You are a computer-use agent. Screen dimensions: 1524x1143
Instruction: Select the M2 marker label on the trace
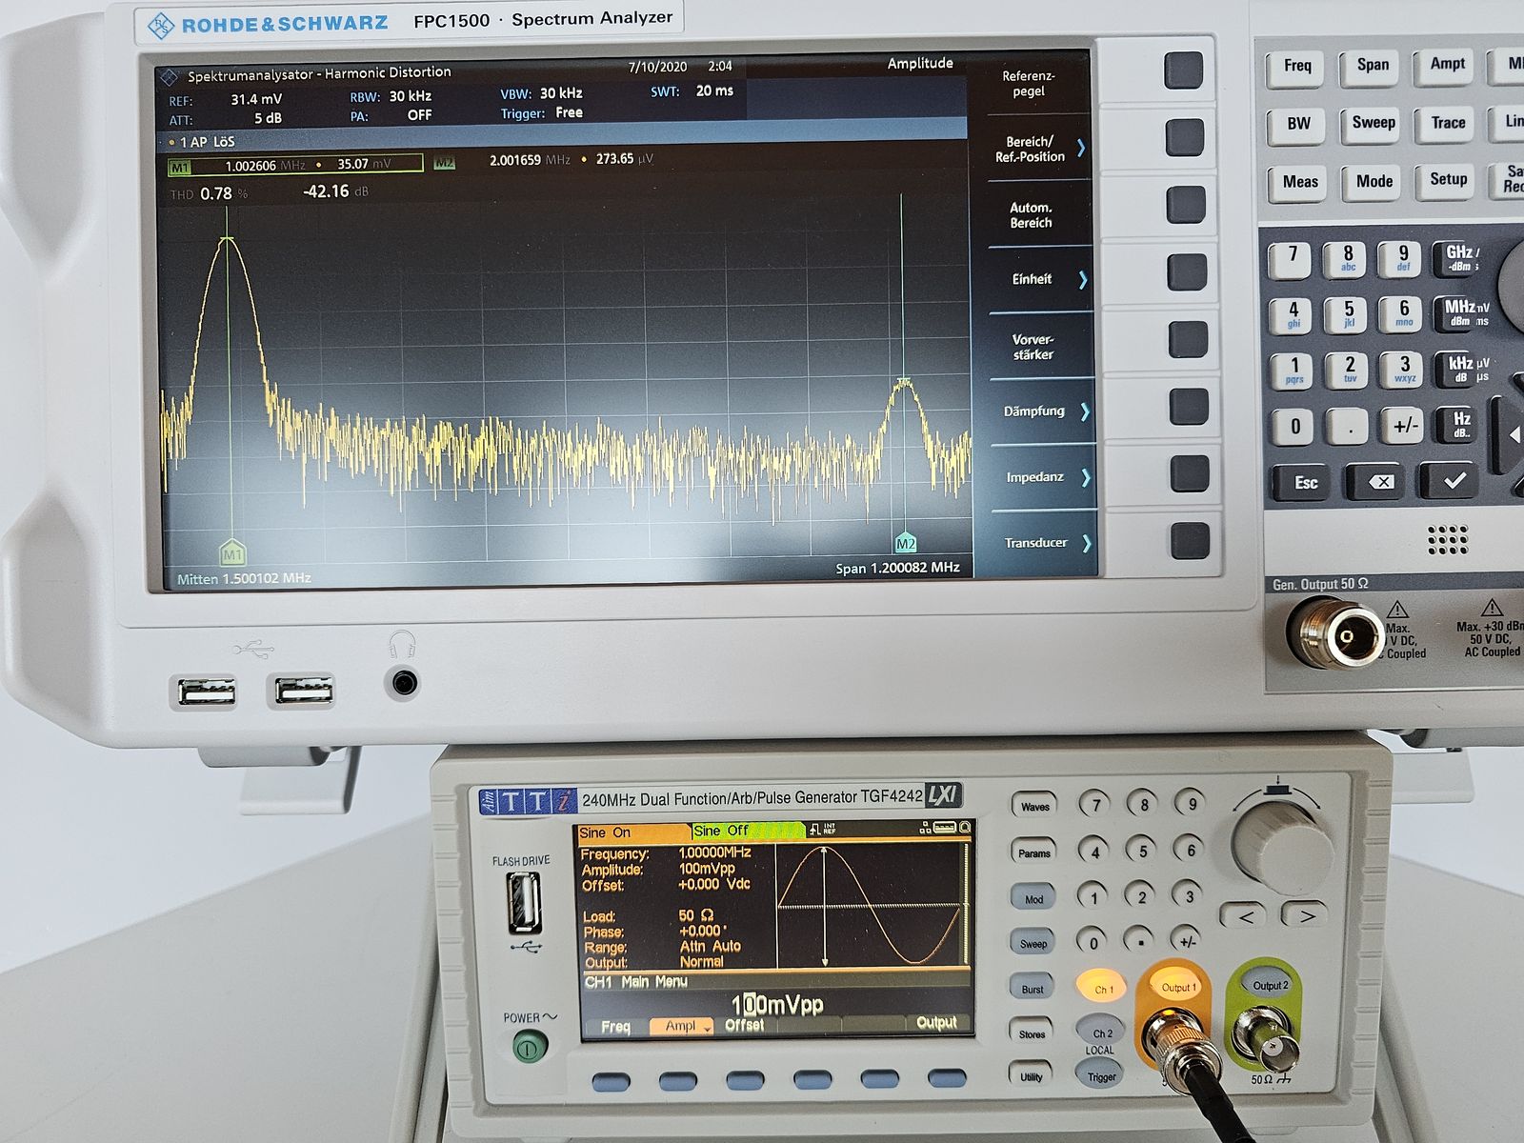click(x=906, y=544)
